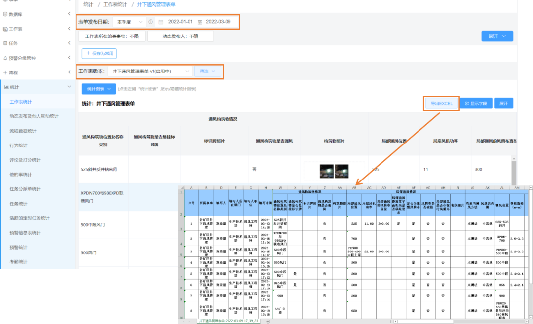This screenshot has height=324, width=533.
Task: Select 考勤统计 from the sidebar menu
Action: 19,261
